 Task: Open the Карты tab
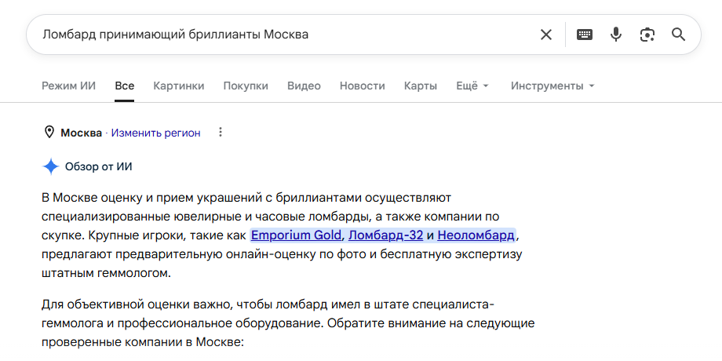[x=421, y=86]
